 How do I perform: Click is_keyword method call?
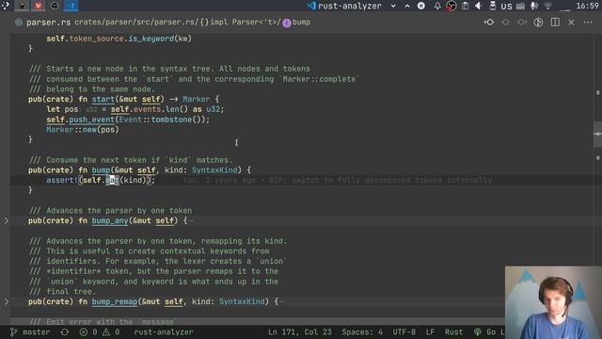pos(150,39)
